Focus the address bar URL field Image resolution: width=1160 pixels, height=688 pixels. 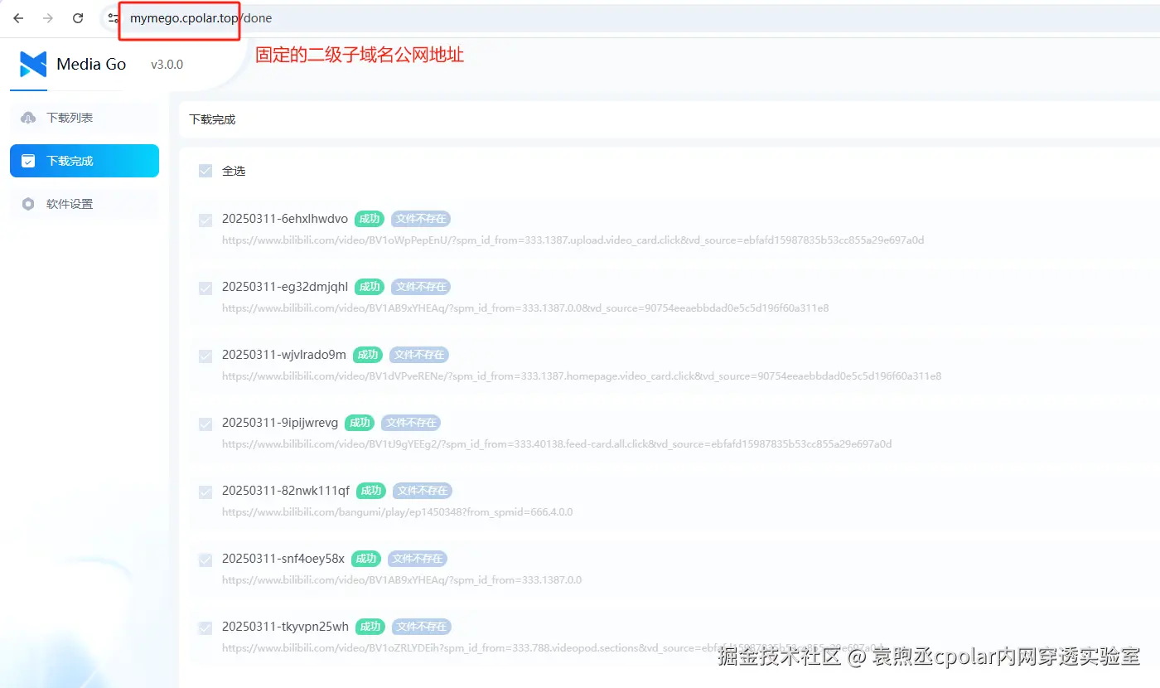coord(630,17)
